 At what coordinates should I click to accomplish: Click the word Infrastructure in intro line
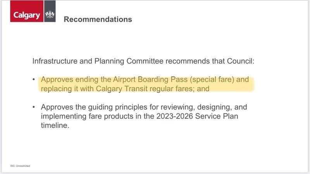[x=51, y=61]
